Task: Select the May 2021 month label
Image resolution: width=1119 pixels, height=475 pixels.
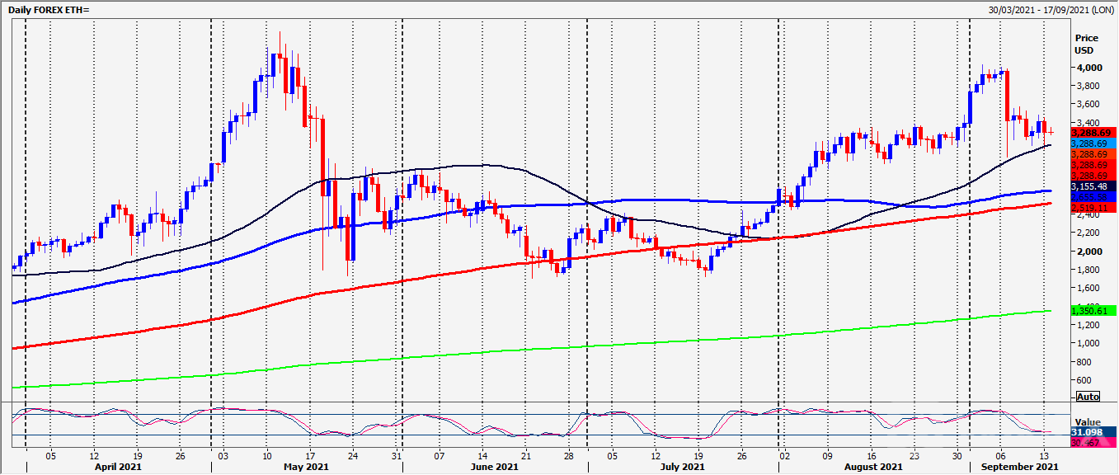Action: point(305,467)
